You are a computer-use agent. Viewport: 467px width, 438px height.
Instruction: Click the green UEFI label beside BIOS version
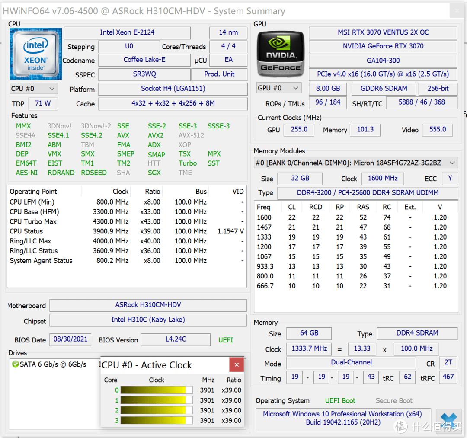point(226,340)
